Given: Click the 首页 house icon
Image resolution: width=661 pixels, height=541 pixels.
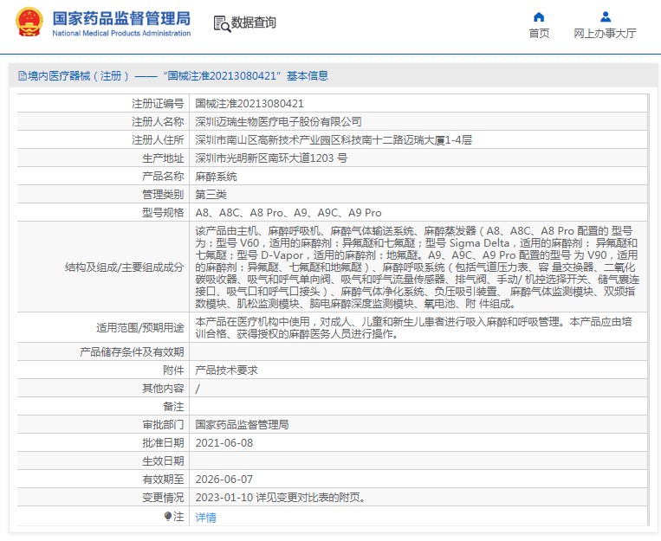Looking at the screenshot, I should pos(539,16).
